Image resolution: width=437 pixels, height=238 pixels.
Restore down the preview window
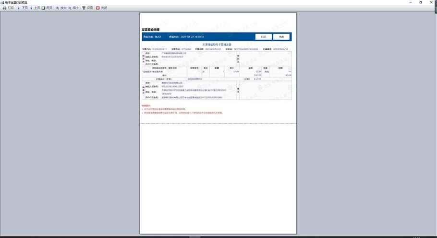pyautogui.click(x=421, y=2)
